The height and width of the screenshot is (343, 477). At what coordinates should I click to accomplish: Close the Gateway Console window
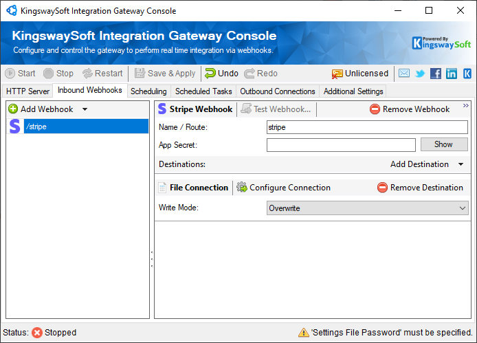pyautogui.click(x=461, y=10)
